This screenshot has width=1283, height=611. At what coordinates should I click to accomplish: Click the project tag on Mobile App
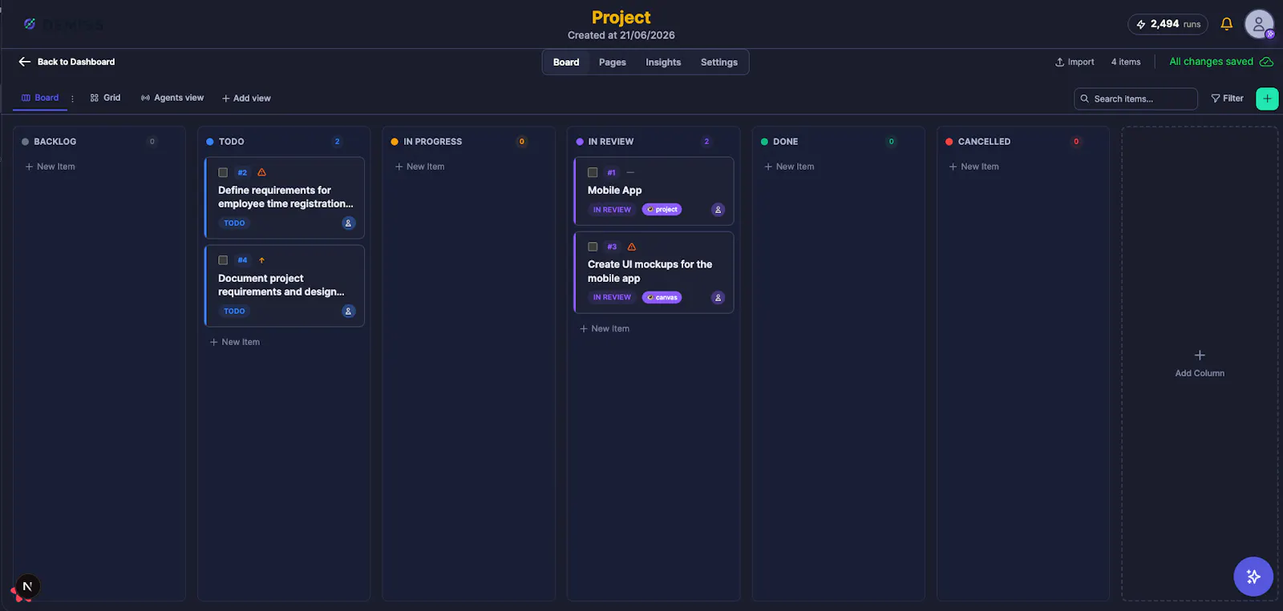(662, 210)
